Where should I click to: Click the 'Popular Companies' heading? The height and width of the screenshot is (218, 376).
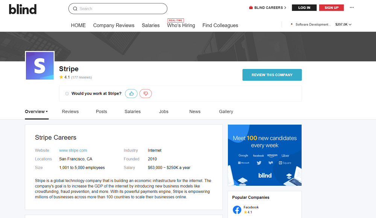(x=250, y=197)
